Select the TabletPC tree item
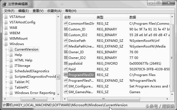The width and height of the screenshot is (177, 110). tap(21, 87)
